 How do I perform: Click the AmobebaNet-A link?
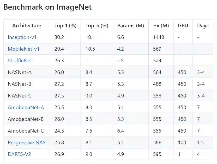click(x=26, y=107)
